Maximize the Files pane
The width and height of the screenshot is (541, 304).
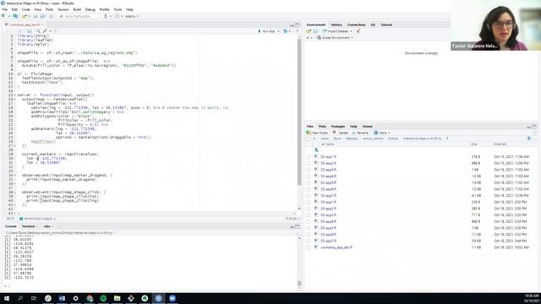[534, 127]
